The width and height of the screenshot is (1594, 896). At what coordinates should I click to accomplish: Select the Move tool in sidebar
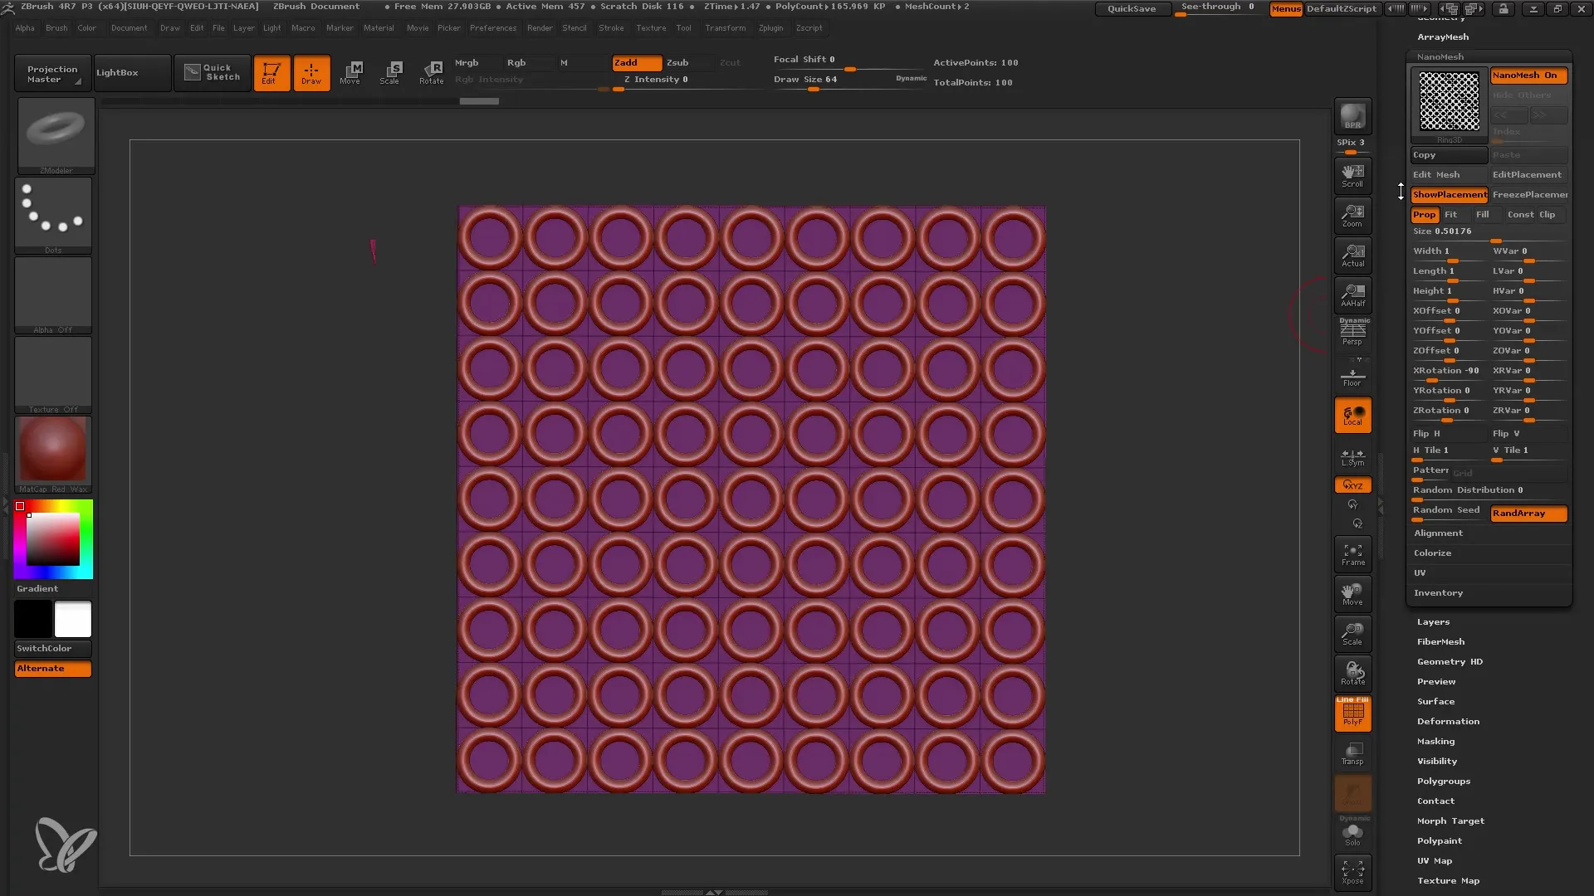click(1352, 593)
